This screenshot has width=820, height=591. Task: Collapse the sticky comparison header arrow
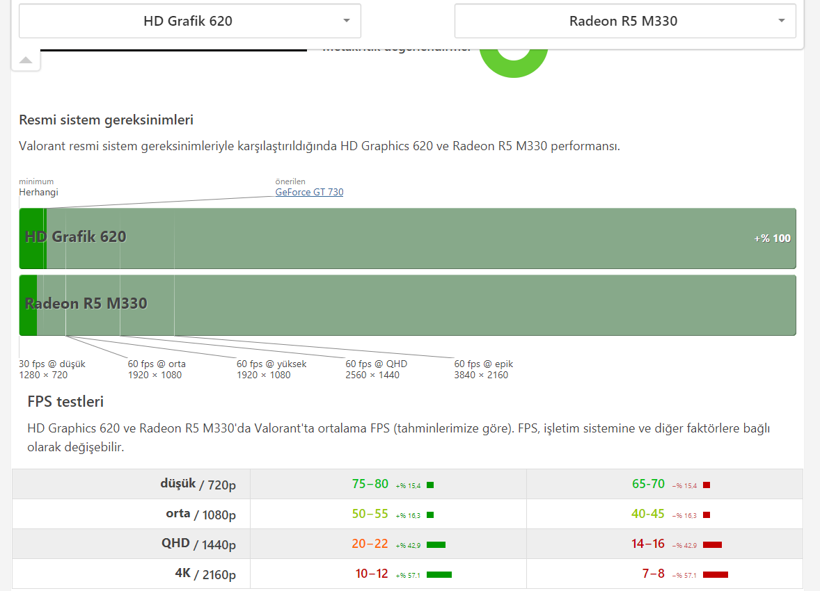click(26, 60)
